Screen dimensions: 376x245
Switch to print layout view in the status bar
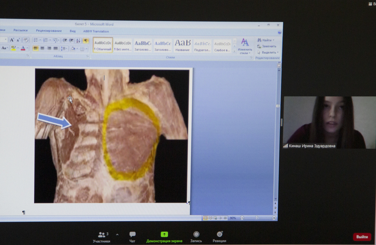pos(206,218)
